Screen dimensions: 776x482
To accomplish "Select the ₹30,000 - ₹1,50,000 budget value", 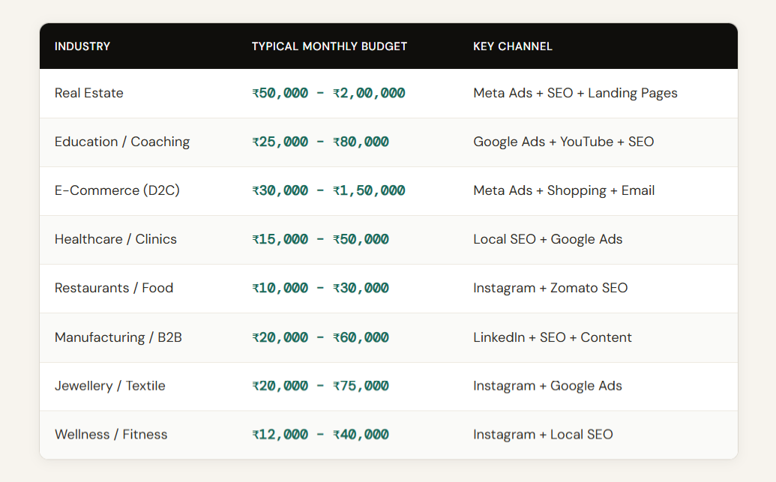I will [328, 191].
